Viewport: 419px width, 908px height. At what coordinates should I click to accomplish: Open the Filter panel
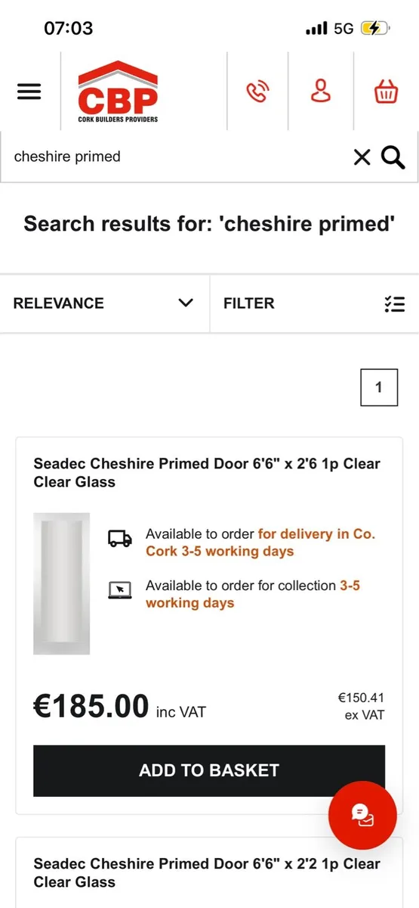point(314,303)
